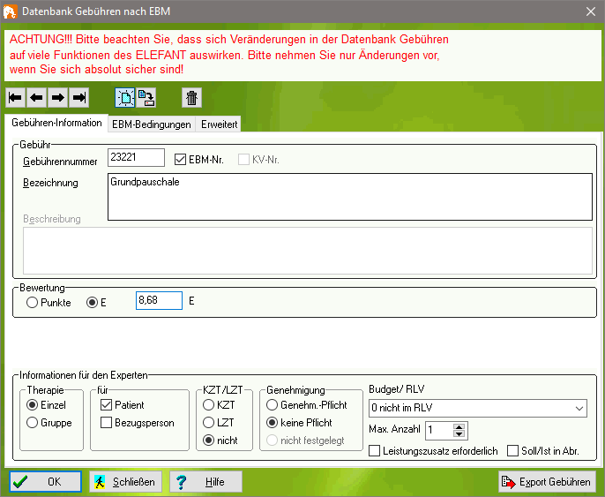Toggle Leistungszusatz erforderlich checkbox
Viewport: 605px width, 497px height.
374,451
